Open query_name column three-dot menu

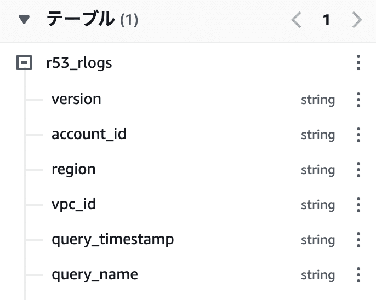tap(358, 275)
